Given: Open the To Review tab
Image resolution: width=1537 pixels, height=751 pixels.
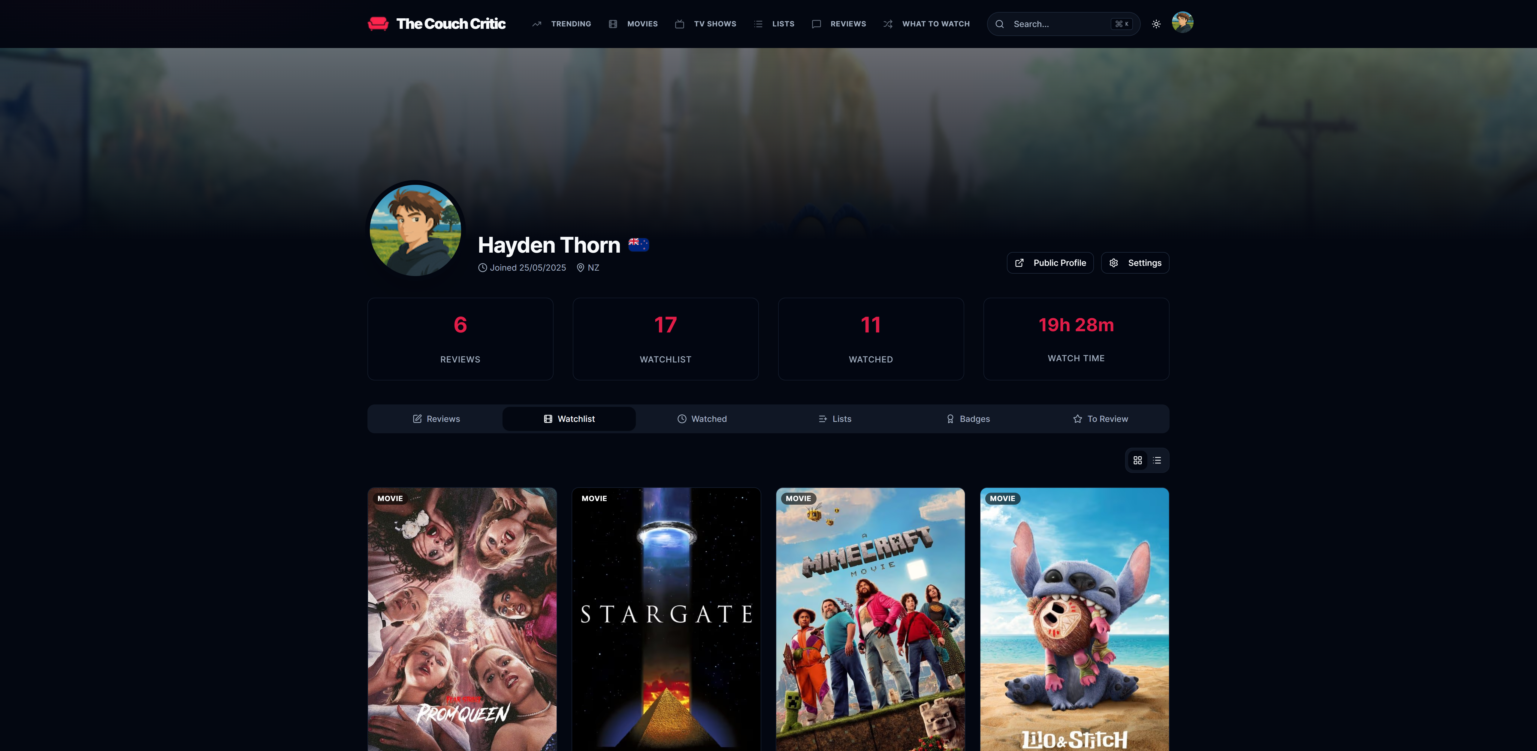Looking at the screenshot, I should [1100, 419].
